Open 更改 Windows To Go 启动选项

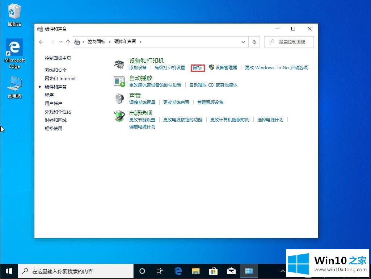277,68
